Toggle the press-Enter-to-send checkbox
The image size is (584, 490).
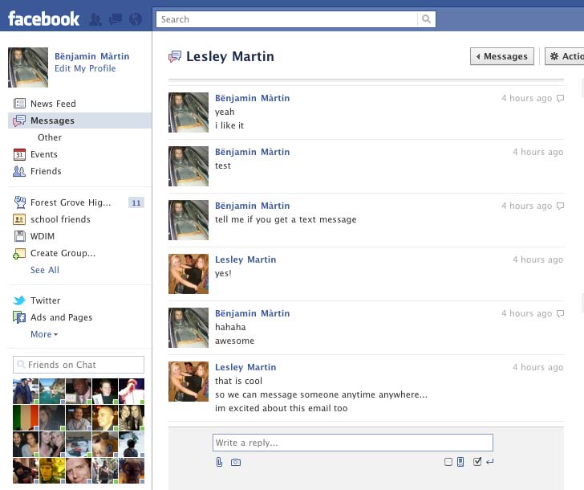[x=477, y=462]
